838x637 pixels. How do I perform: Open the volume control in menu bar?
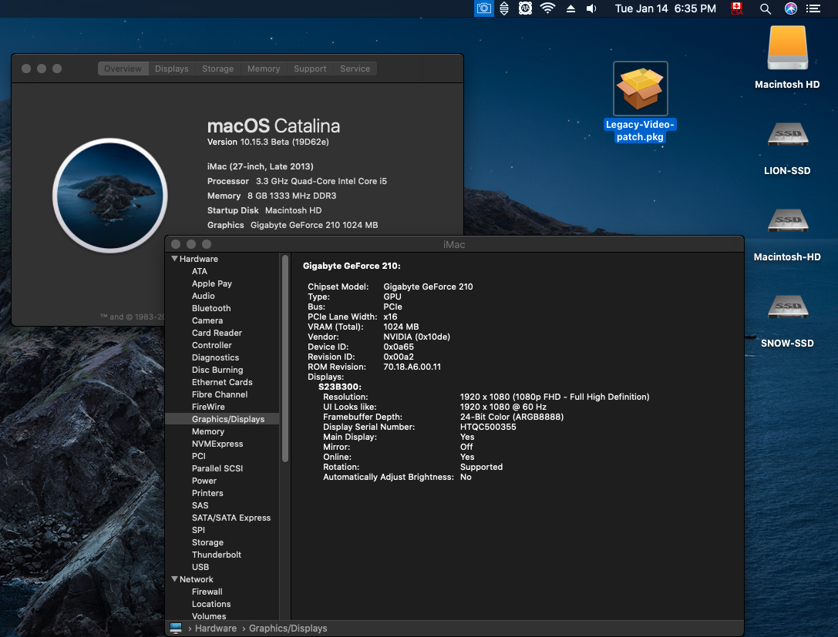591,8
